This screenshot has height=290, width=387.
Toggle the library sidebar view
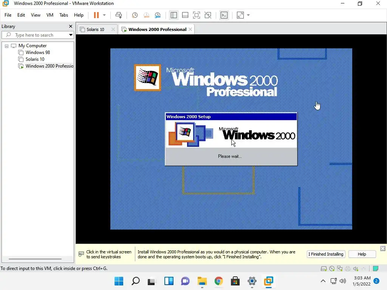[x=174, y=15]
